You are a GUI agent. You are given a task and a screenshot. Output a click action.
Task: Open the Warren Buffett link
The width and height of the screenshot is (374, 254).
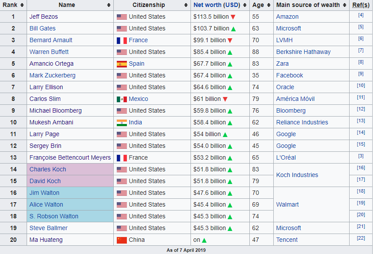pyautogui.click(x=49, y=52)
